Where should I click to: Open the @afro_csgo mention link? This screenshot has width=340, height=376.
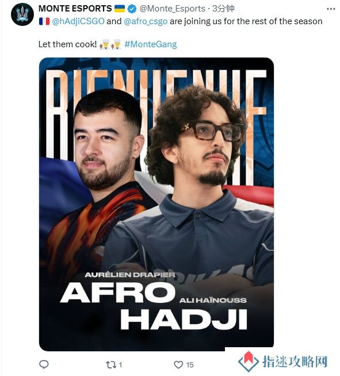pos(146,21)
